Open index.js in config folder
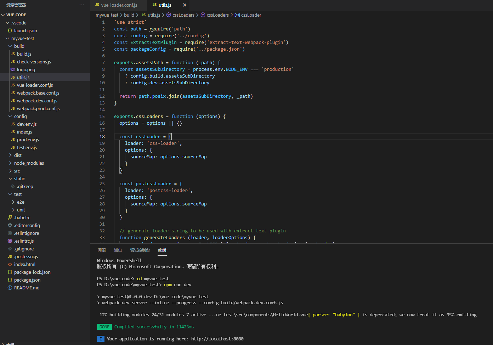This screenshot has height=345, width=493. point(45,132)
